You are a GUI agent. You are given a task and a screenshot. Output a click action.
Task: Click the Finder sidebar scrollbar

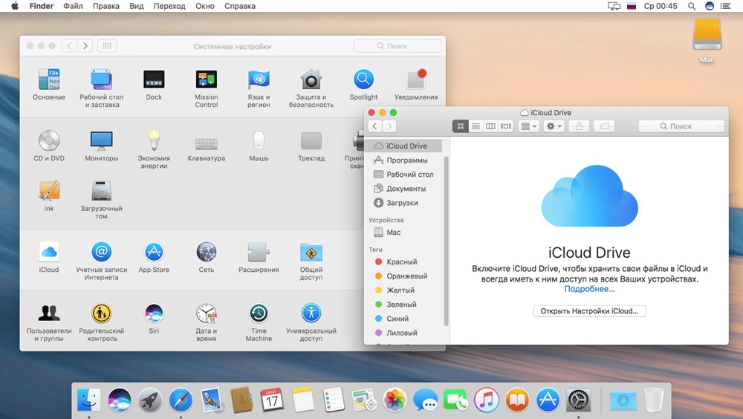[446, 241]
